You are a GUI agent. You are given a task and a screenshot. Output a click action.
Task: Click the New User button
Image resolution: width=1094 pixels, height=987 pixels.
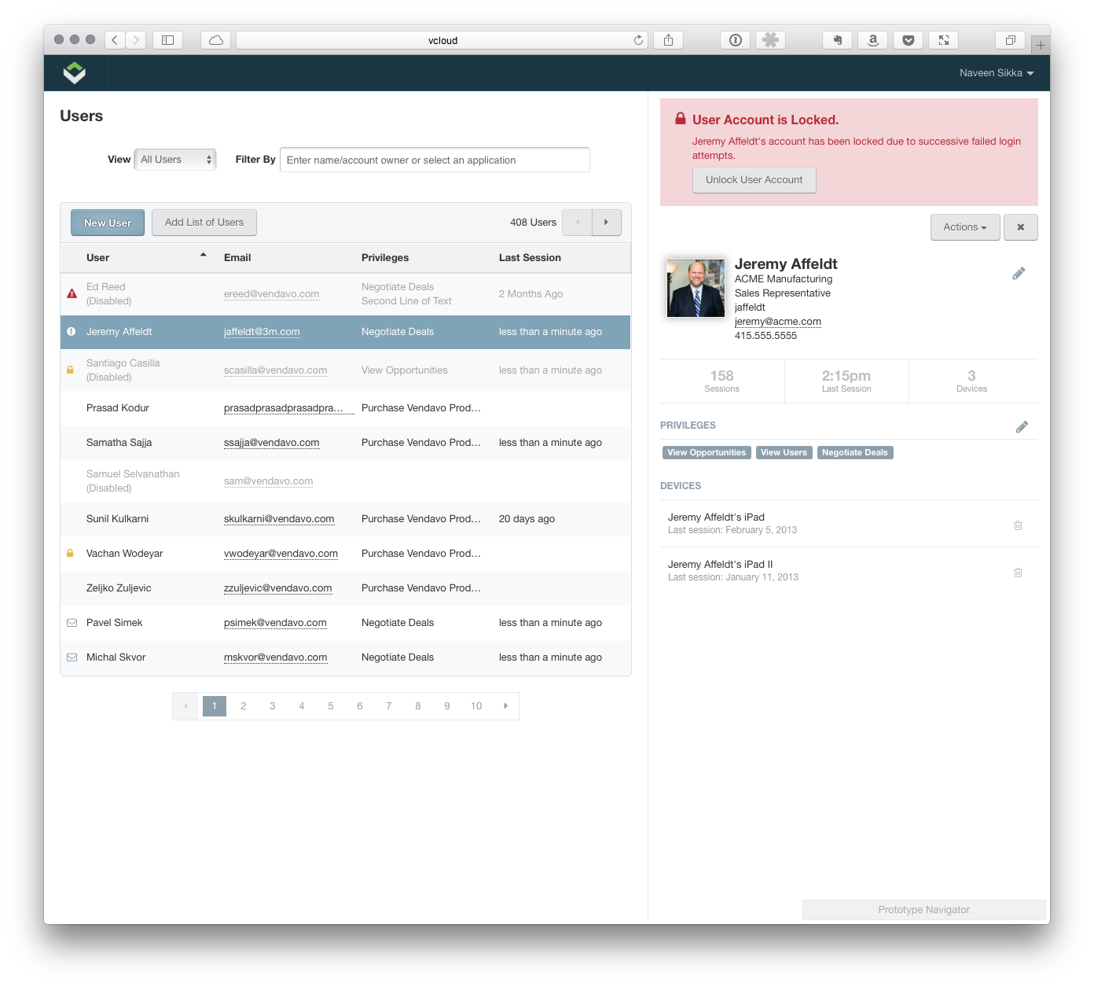click(x=108, y=223)
